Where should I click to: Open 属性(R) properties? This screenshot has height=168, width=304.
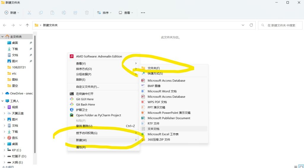pyautogui.click(x=104, y=147)
